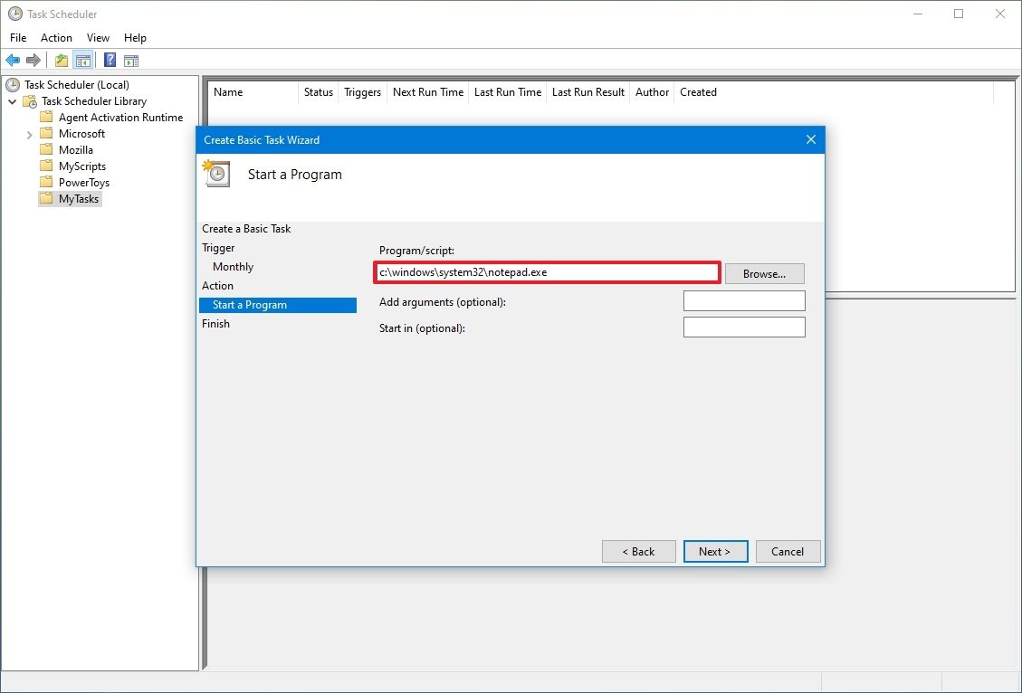Click the Back button in the wizard
The height and width of the screenshot is (693, 1022).
(638, 551)
